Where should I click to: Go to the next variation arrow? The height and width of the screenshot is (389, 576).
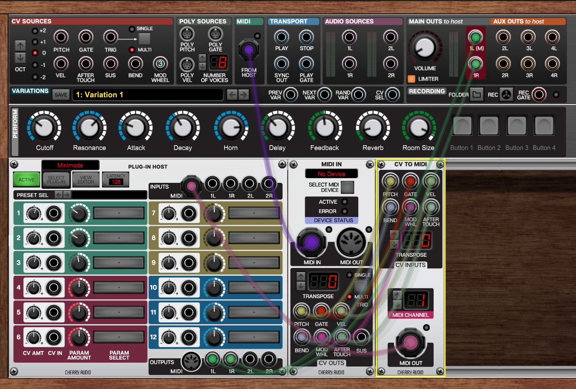click(244, 95)
